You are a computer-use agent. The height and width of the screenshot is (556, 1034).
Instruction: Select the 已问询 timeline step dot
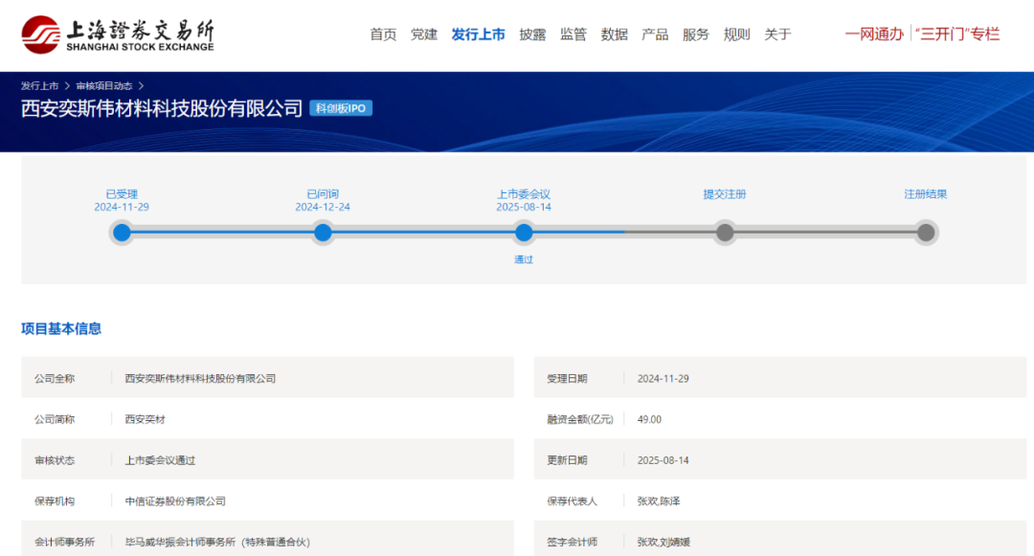(x=323, y=233)
